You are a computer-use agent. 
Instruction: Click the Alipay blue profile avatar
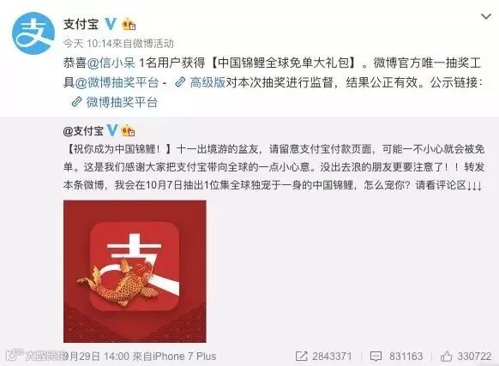[x=33, y=33]
